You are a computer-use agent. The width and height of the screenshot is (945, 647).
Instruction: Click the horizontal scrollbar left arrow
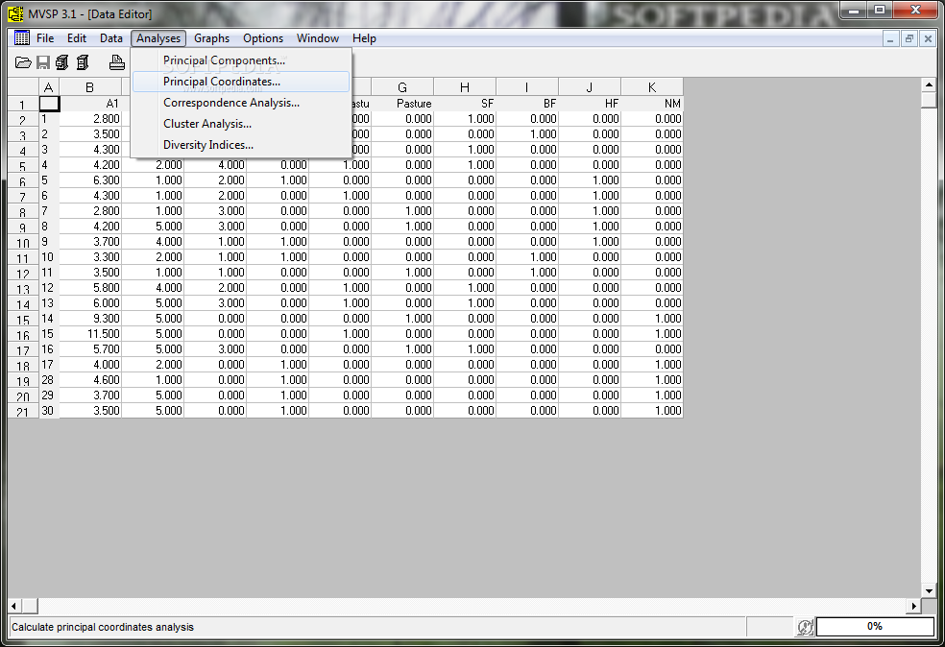tap(14, 606)
